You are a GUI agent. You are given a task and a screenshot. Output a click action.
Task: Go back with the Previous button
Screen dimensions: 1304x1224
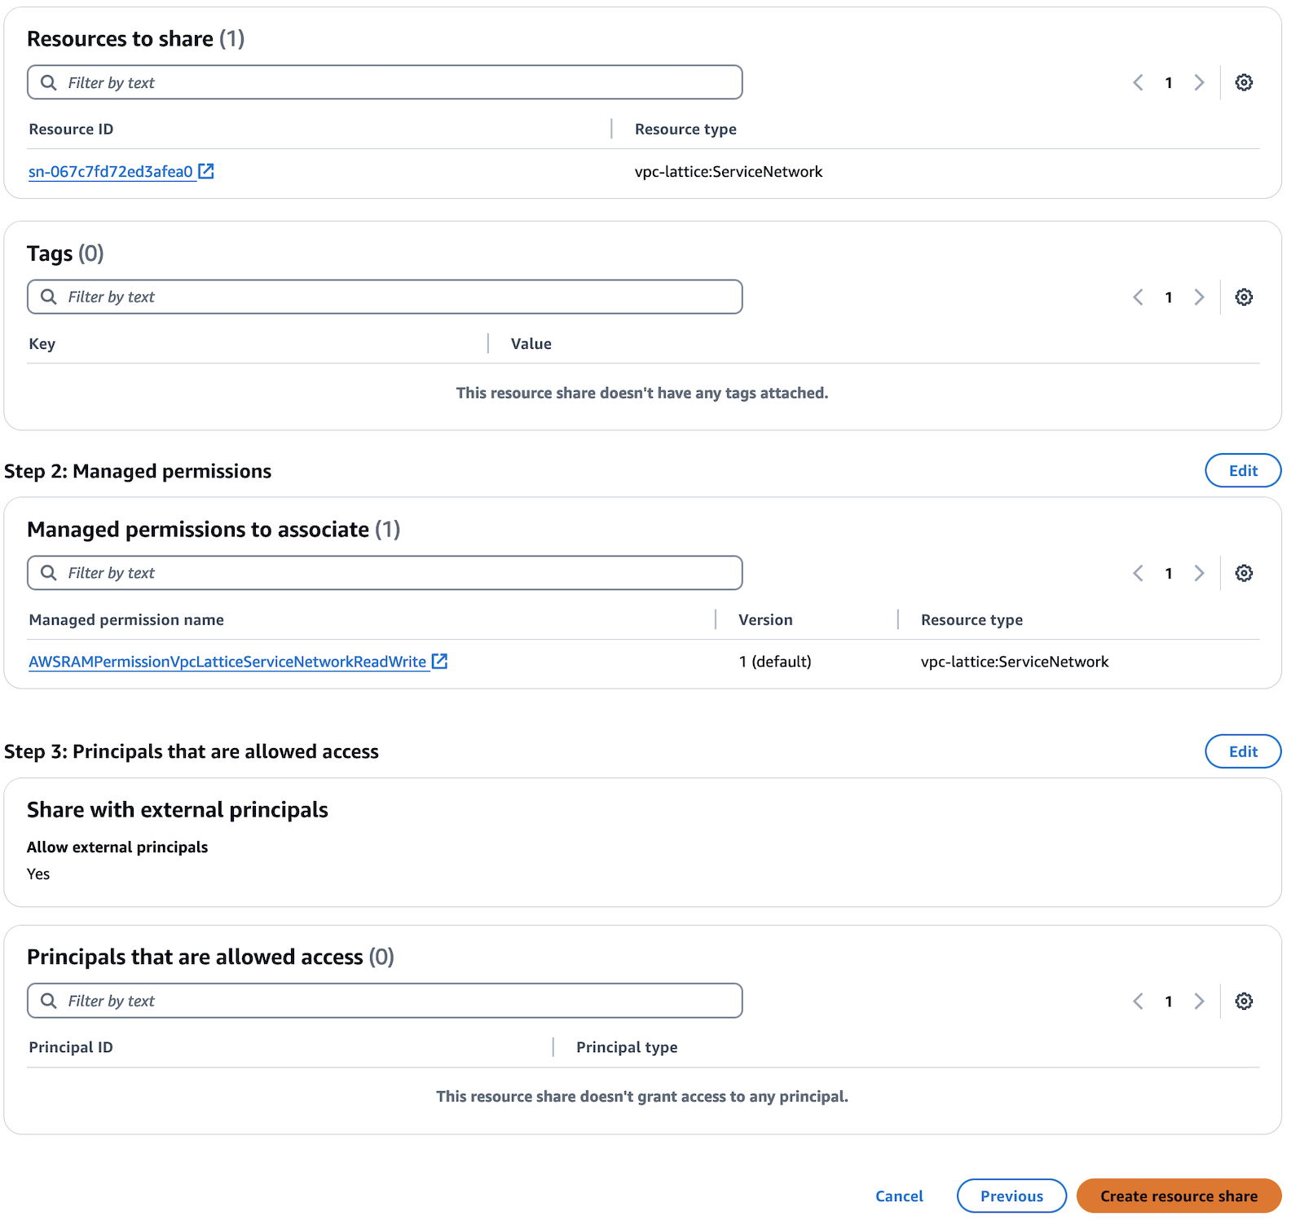[x=1011, y=1195]
